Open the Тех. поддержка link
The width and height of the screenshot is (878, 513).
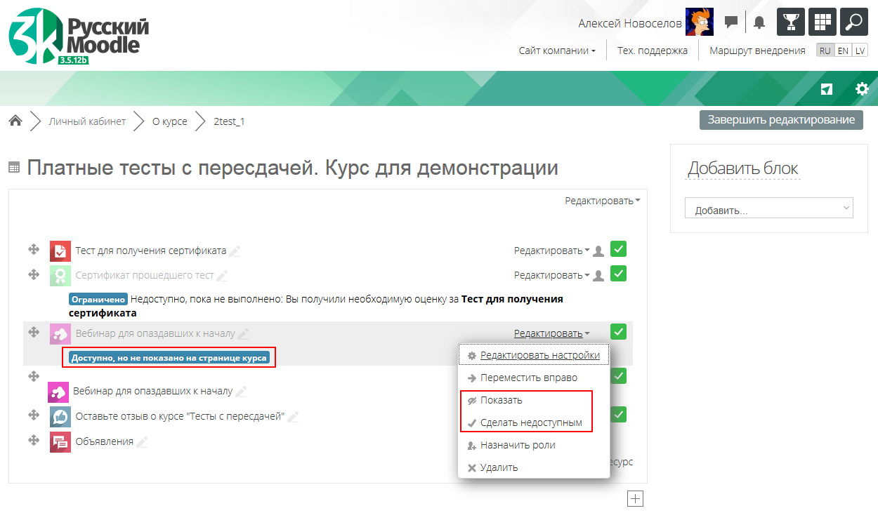pos(652,51)
